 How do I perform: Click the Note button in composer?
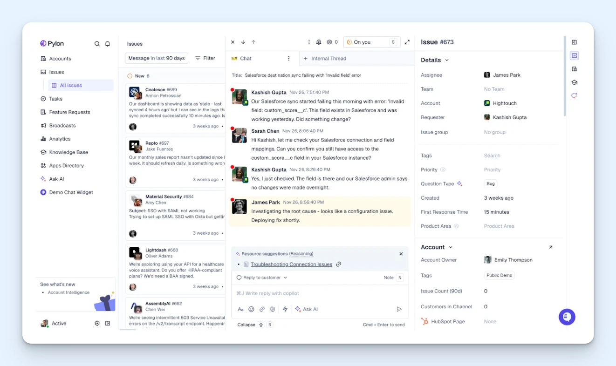(x=393, y=278)
